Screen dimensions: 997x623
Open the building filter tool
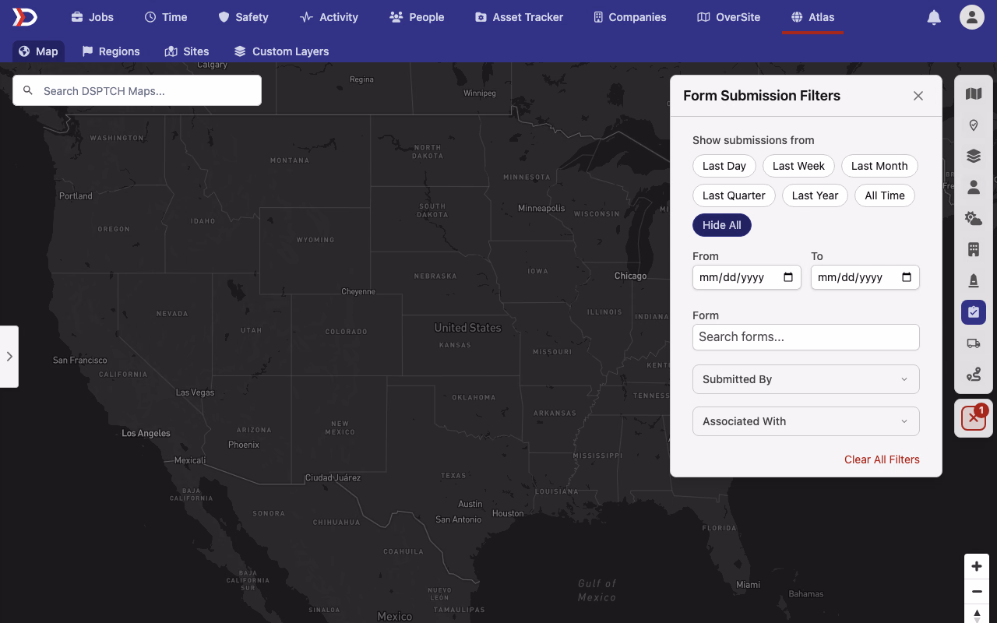(x=974, y=250)
